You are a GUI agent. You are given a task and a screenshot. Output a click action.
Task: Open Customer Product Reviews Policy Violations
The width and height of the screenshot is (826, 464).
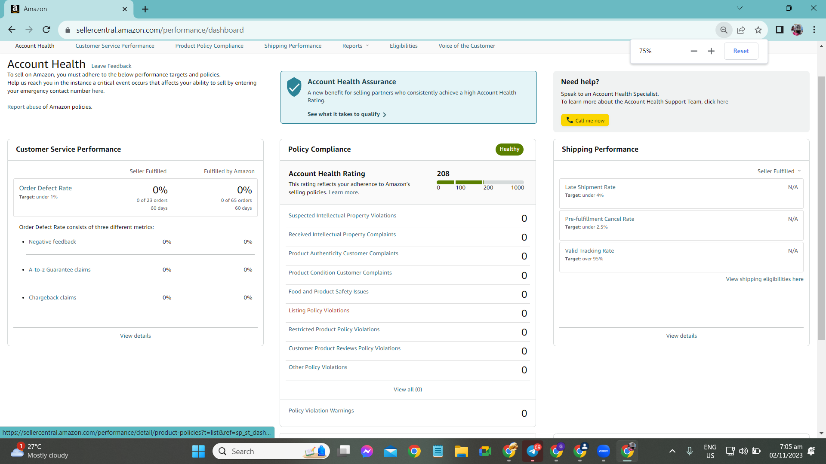click(x=345, y=348)
